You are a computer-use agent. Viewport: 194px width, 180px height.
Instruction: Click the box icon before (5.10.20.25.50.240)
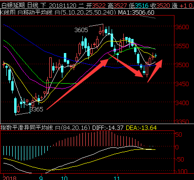(57, 13)
